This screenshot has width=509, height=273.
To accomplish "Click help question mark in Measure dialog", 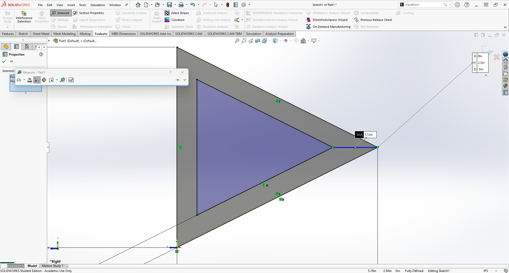I will pos(170,72).
